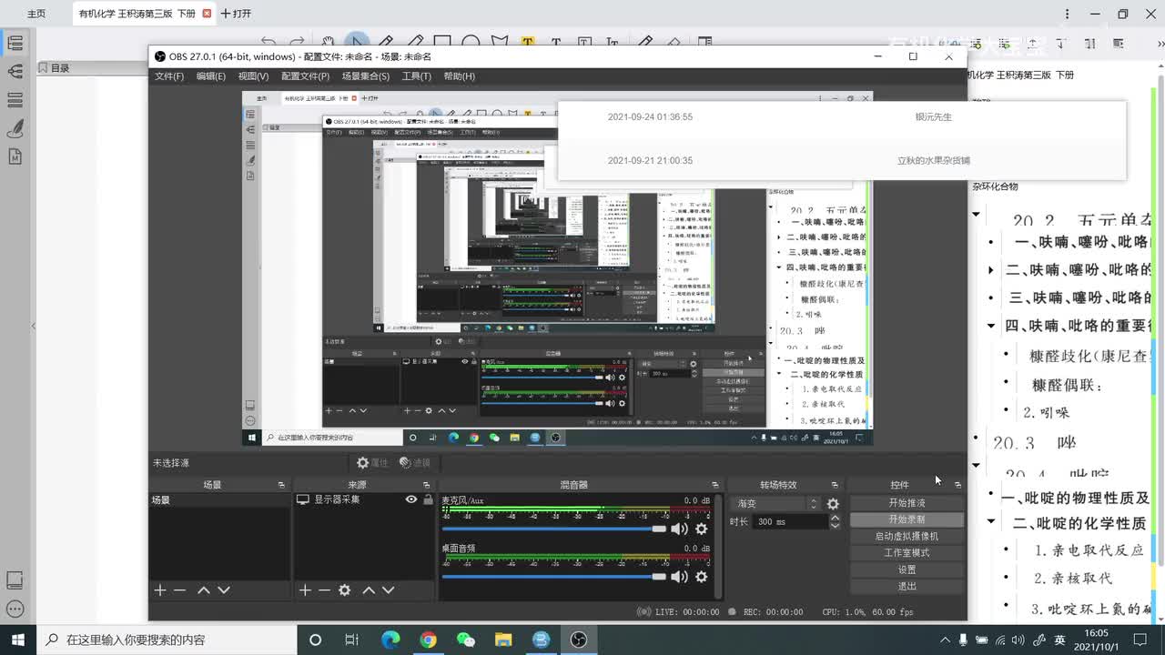Open the 配置文件(P) menu in OBS
Screen dimensions: 1165x655
coord(305,76)
